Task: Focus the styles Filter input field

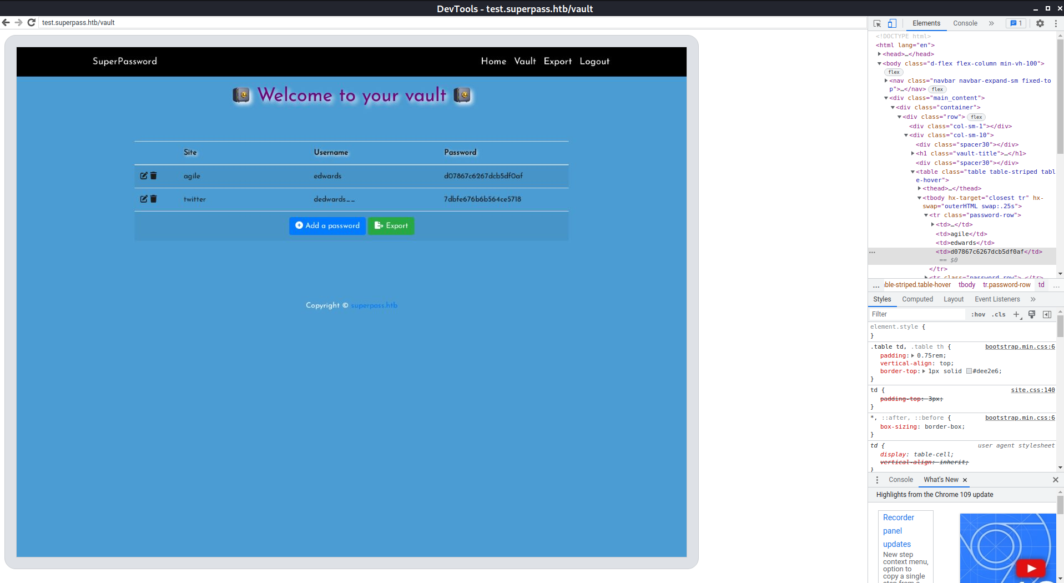Action: 916,314
